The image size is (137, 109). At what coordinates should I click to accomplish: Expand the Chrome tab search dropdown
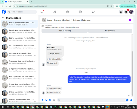tap(2, 2)
